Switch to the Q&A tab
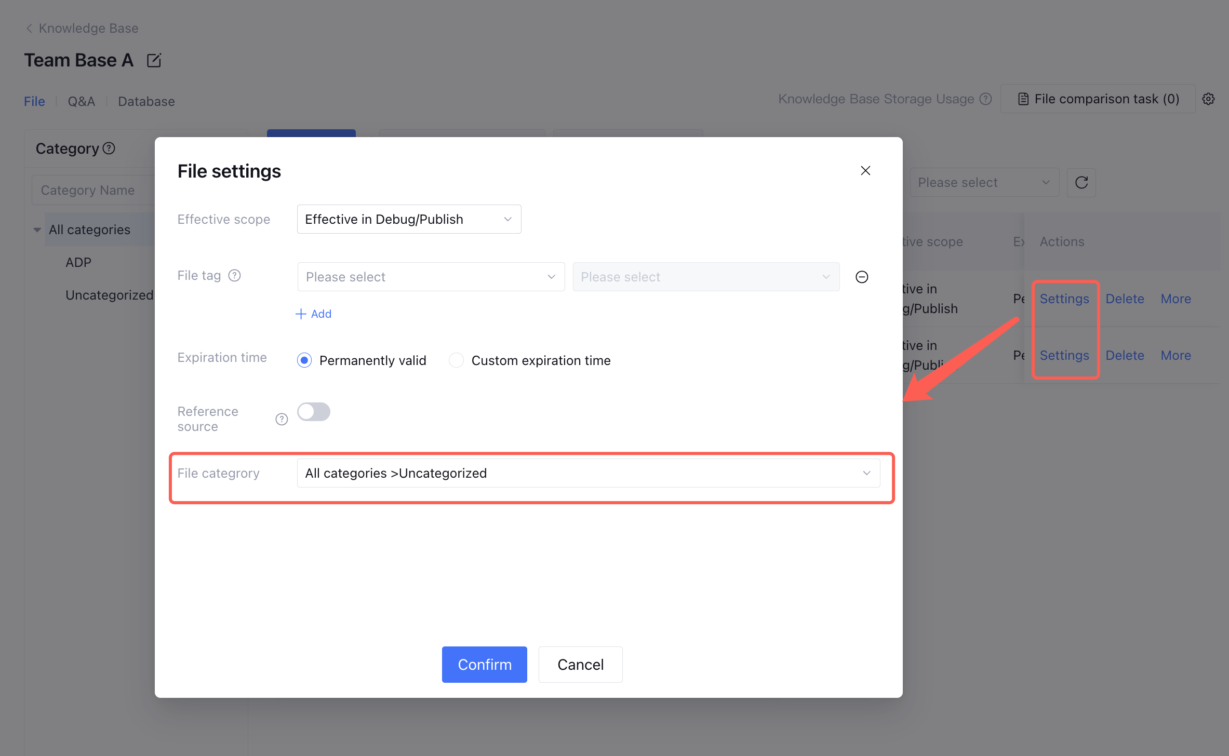The width and height of the screenshot is (1229, 756). click(x=82, y=101)
